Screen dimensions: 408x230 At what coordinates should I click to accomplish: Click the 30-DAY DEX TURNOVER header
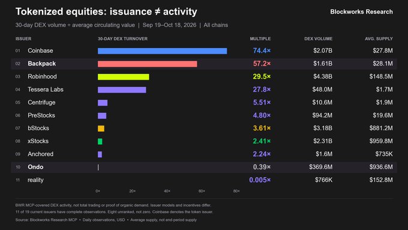pos(122,39)
